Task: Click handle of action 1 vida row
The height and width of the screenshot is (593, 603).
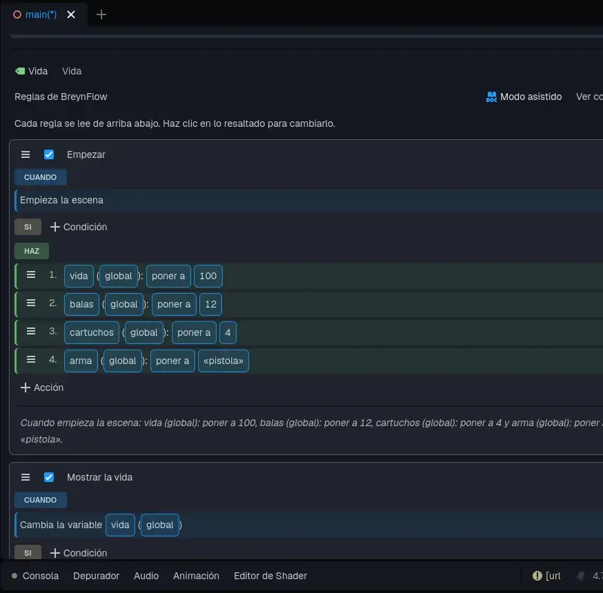Action: (x=31, y=275)
